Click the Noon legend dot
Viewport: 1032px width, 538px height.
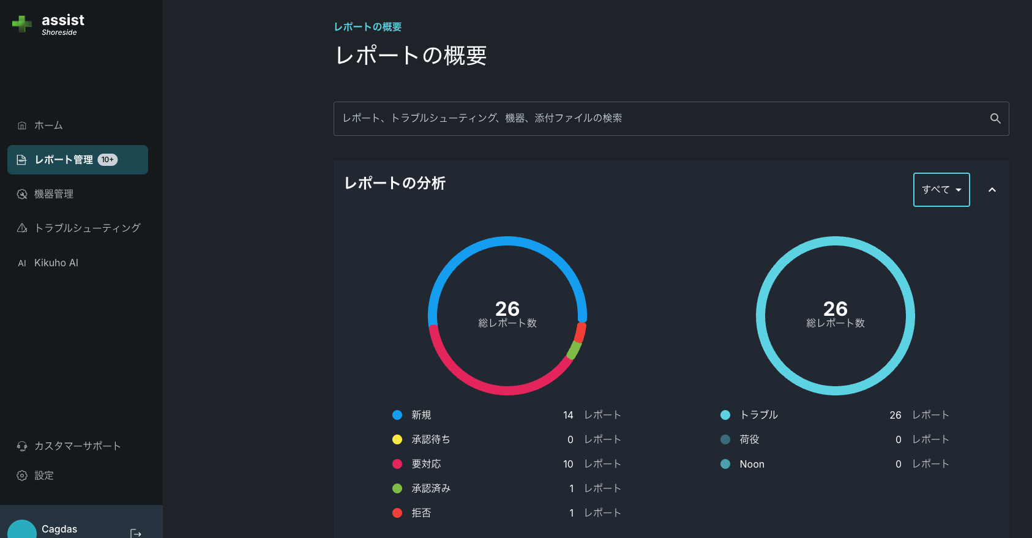pyautogui.click(x=725, y=464)
